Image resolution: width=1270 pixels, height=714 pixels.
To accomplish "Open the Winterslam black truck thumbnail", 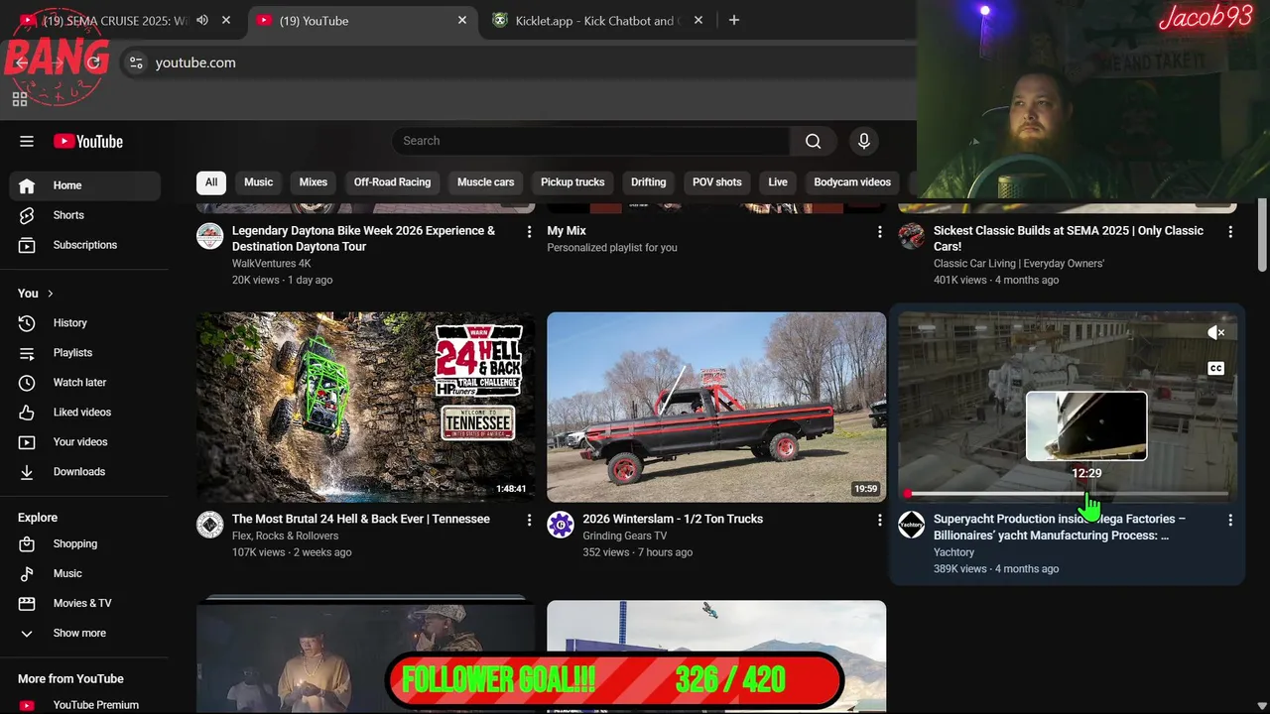I will tap(716, 408).
